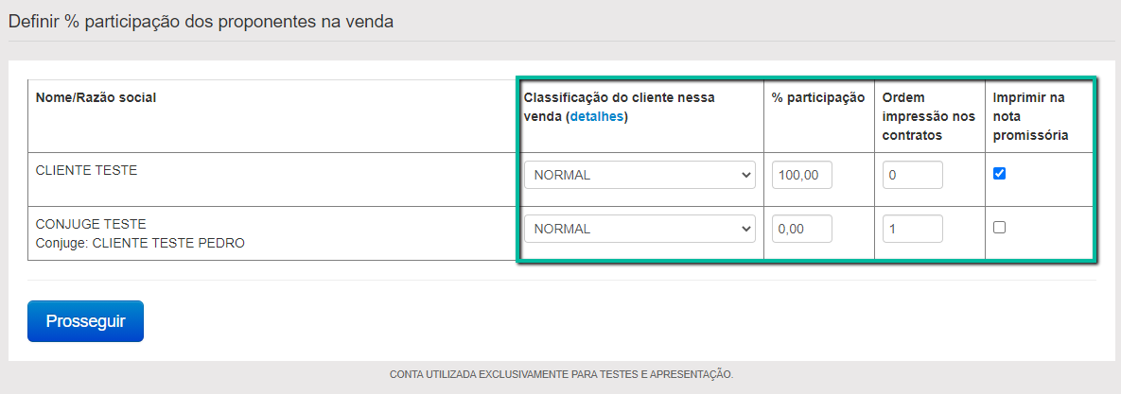This screenshot has height=394, width=1121.
Task: Open classification dropdown for CLIENTE TESTE
Action: click(x=639, y=175)
